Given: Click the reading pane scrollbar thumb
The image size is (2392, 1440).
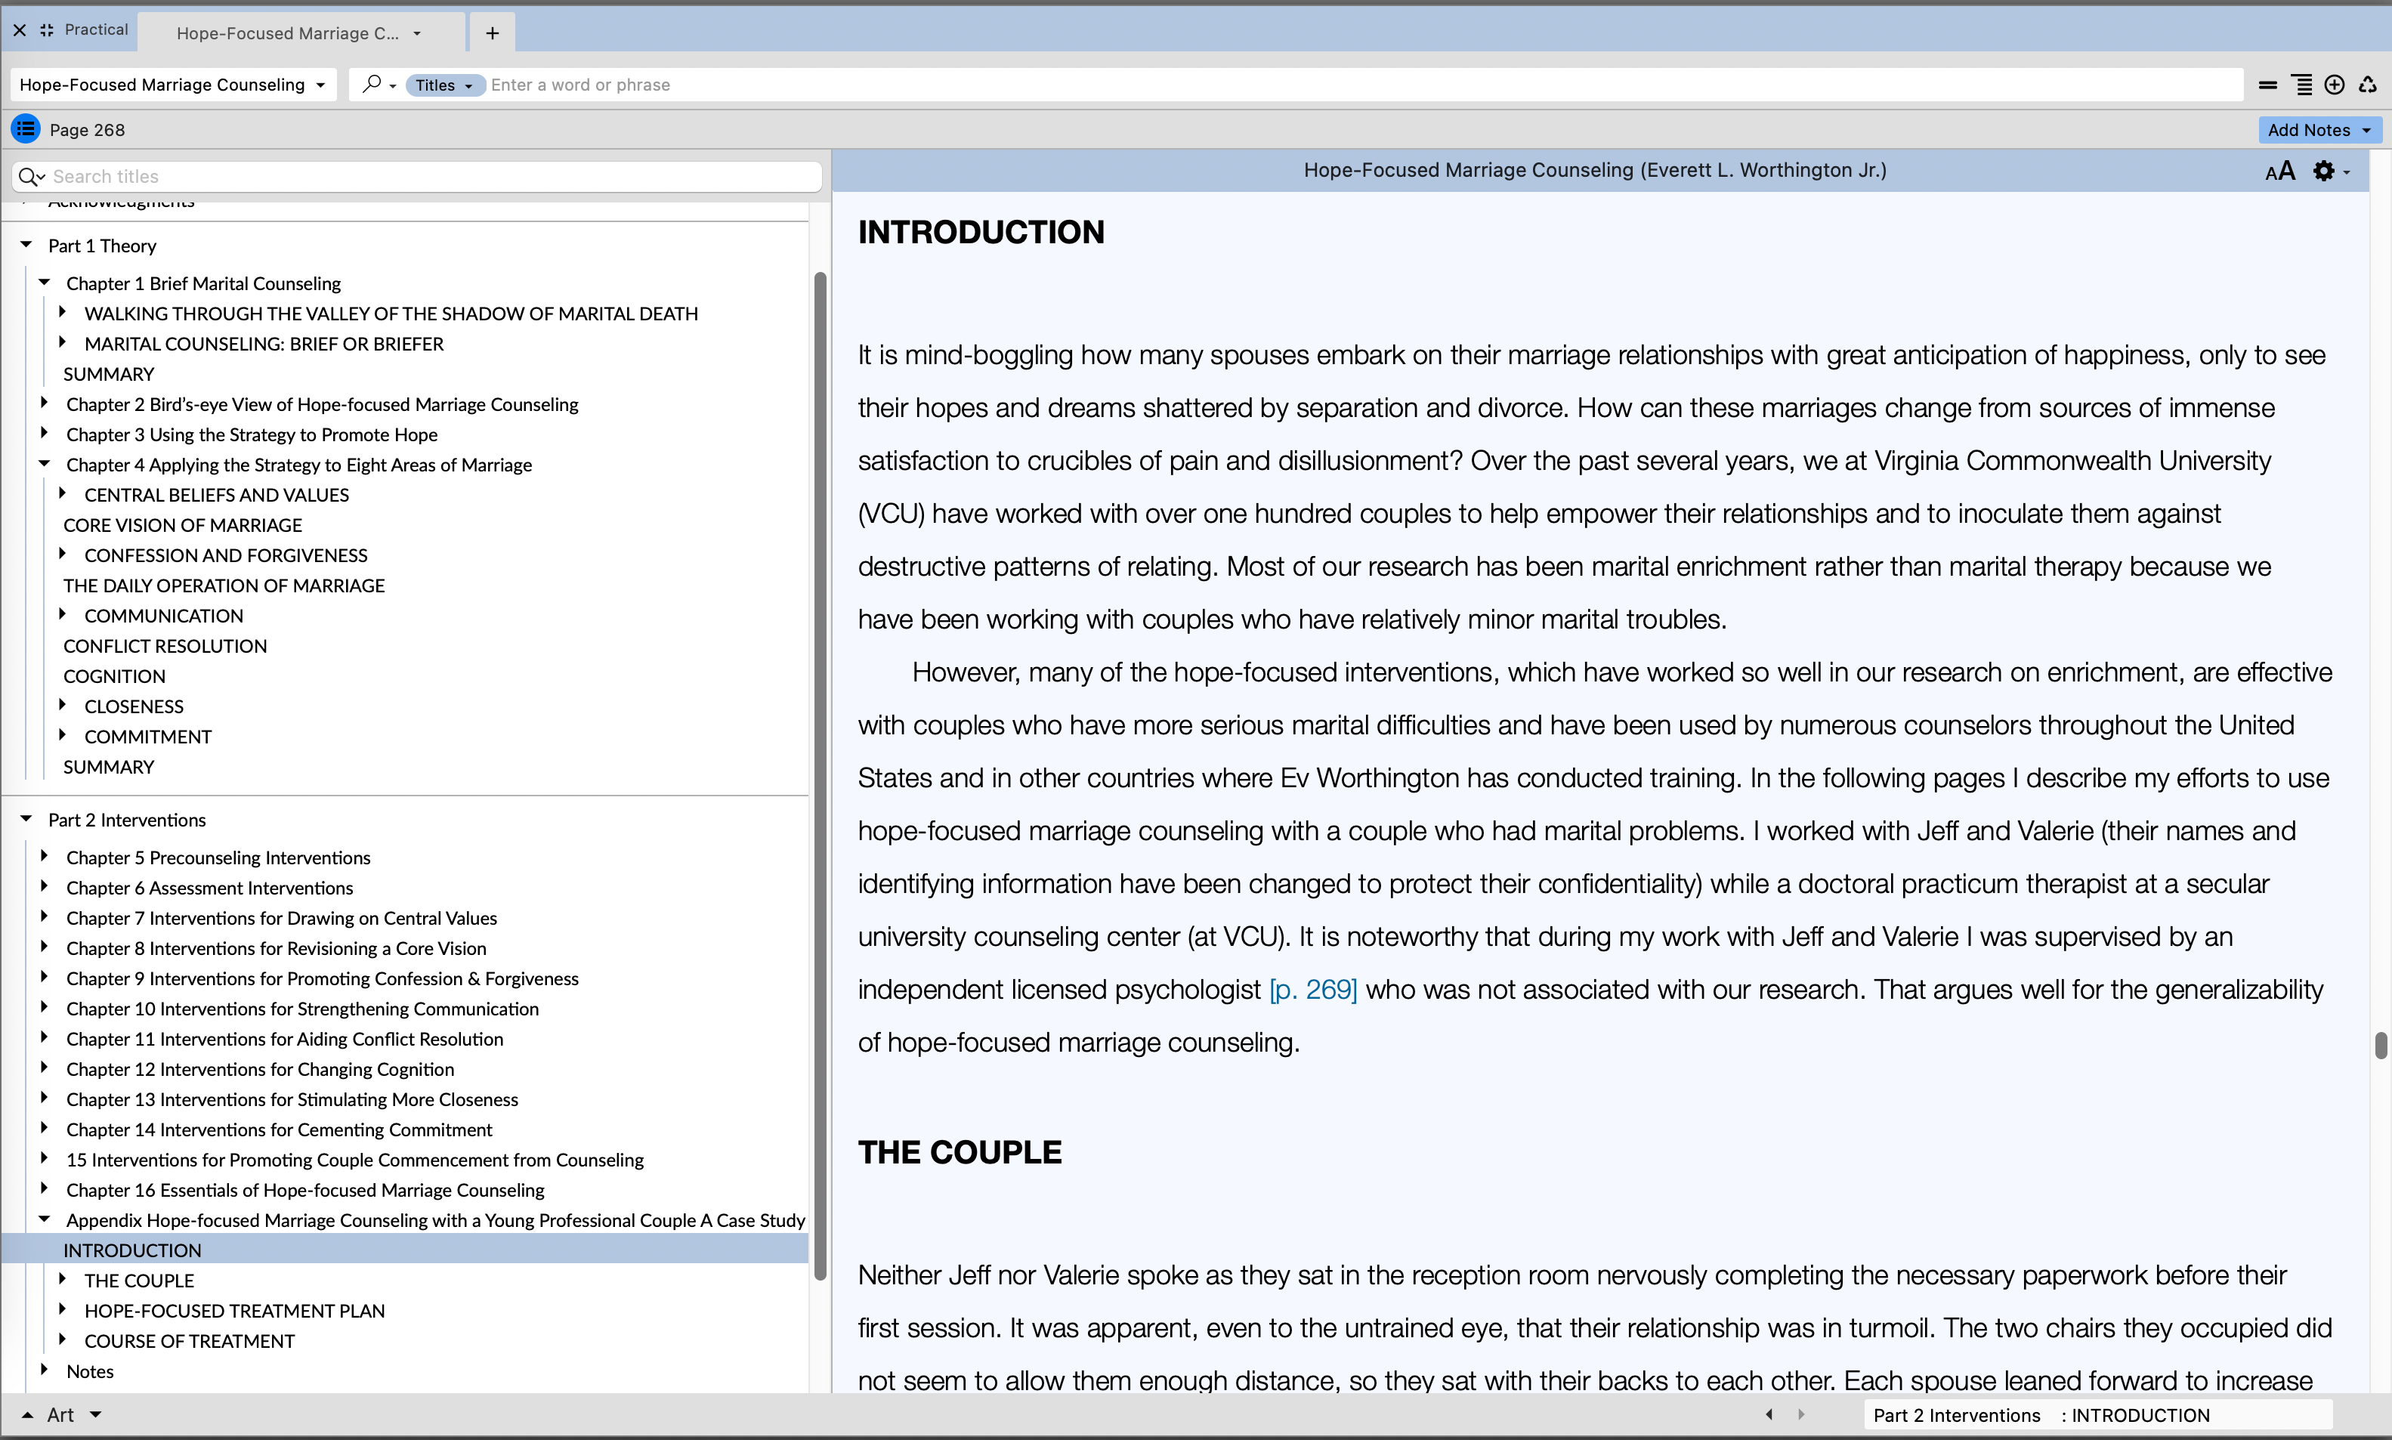Looking at the screenshot, I should [2381, 1046].
